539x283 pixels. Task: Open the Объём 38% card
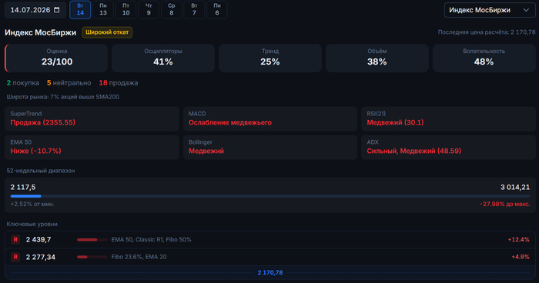point(377,58)
